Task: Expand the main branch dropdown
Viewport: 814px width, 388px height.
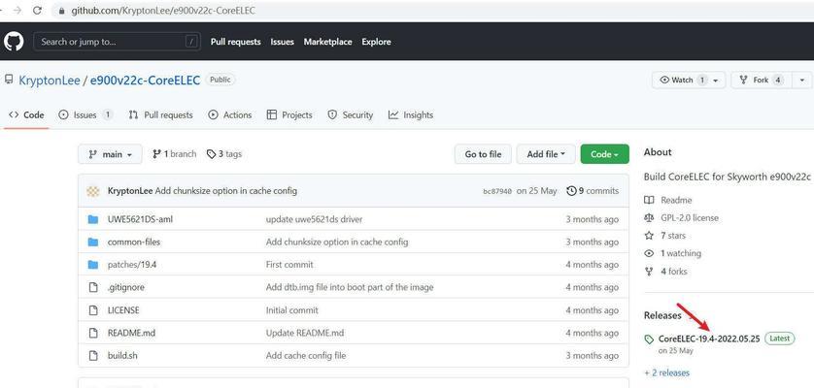Action: 110,154
